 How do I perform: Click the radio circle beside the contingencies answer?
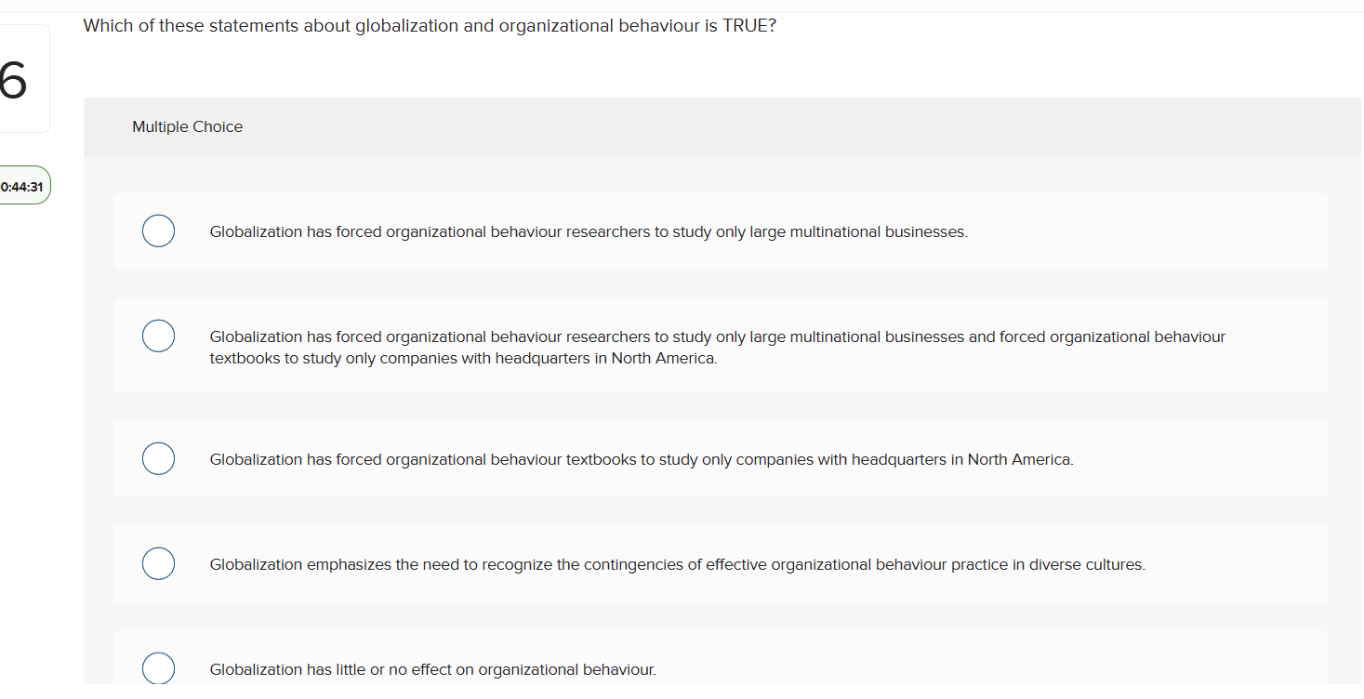(158, 563)
